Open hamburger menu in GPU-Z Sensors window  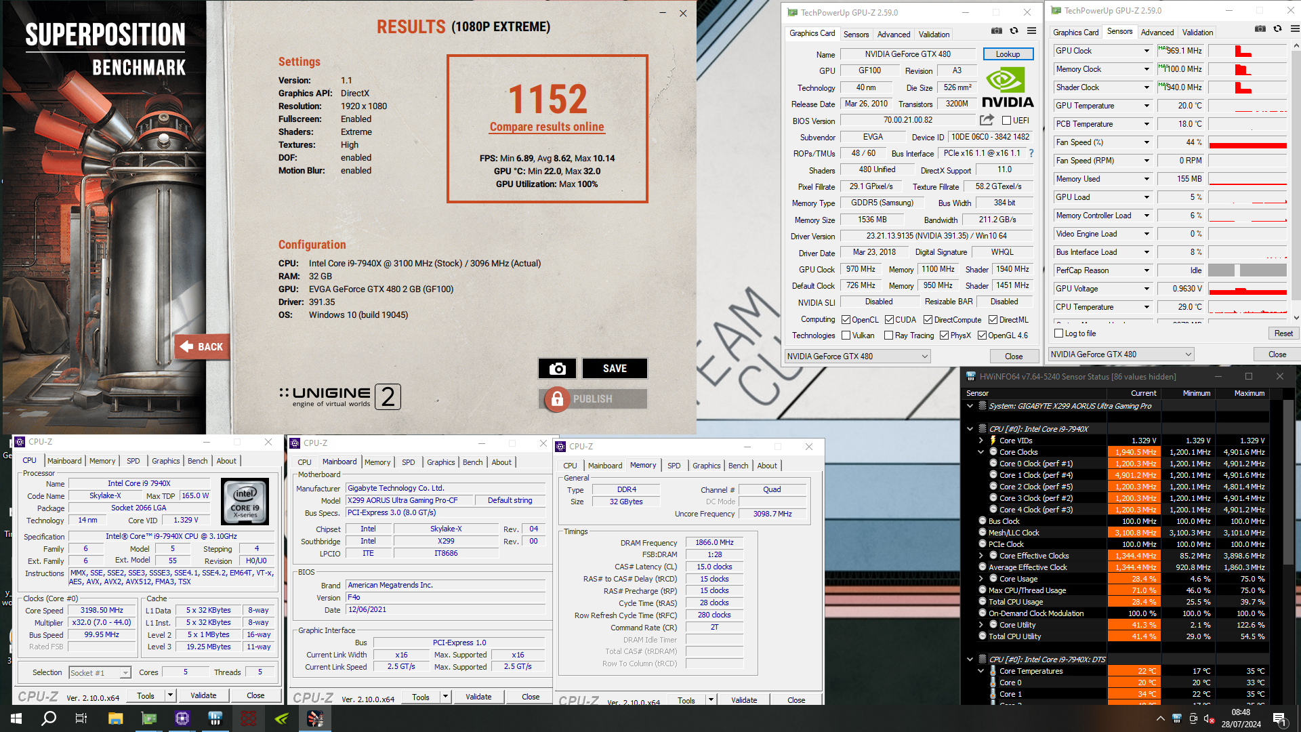pyautogui.click(x=1295, y=29)
